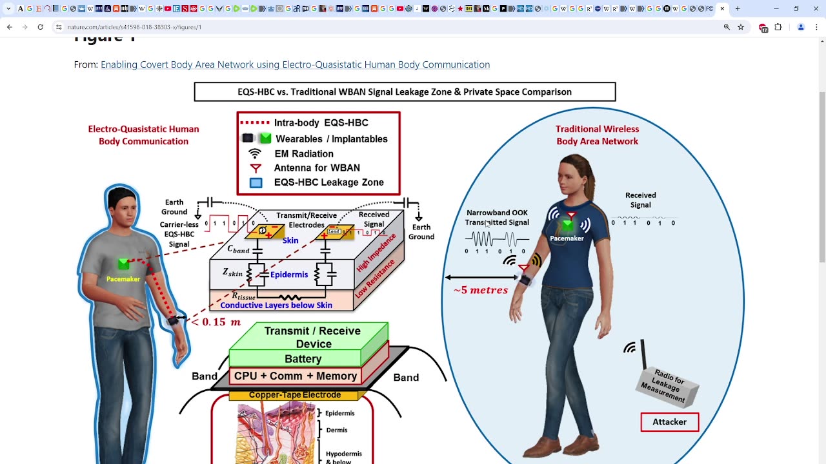This screenshot has width=826, height=464.
Task: Click the '< 0.15 m' distance label
Action: (x=216, y=322)
